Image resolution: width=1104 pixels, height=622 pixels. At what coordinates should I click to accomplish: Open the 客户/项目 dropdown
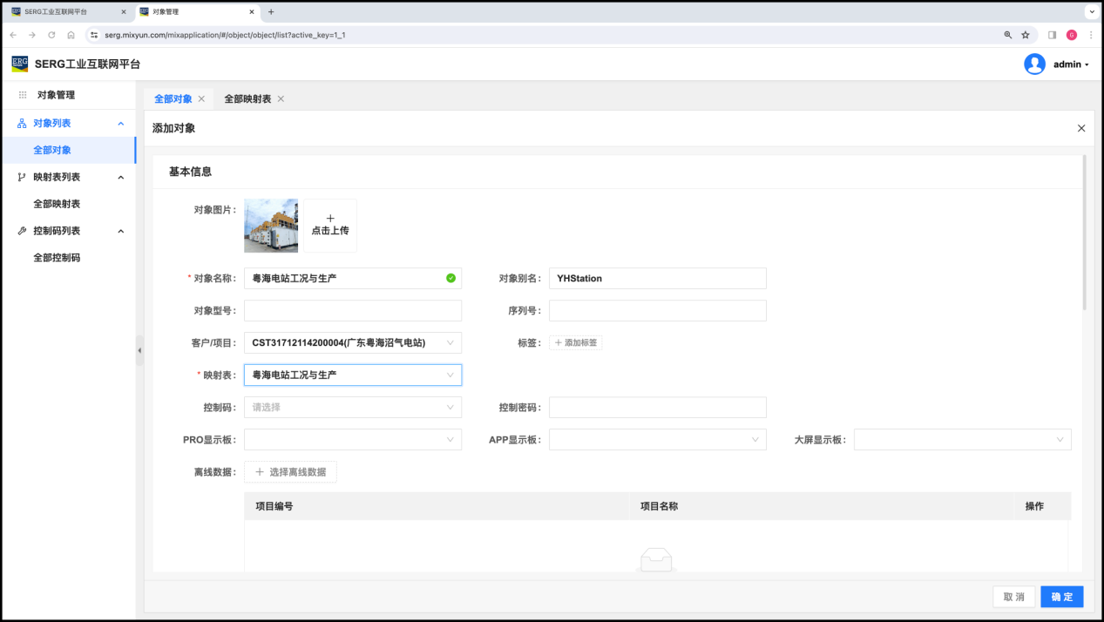[x=353, y=343]
